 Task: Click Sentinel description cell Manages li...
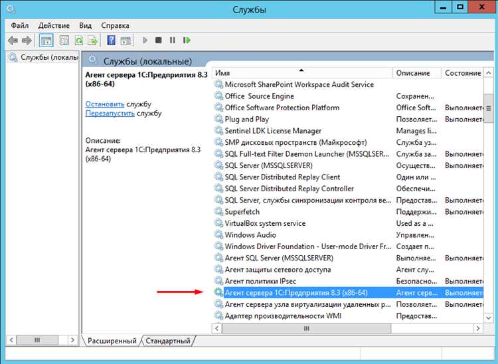(416, 131)
